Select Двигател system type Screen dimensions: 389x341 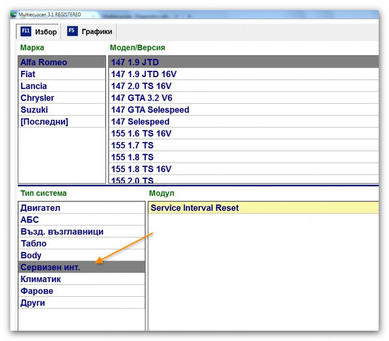41,208
